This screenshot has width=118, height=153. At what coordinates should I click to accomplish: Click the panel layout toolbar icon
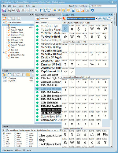pos(87,10)
